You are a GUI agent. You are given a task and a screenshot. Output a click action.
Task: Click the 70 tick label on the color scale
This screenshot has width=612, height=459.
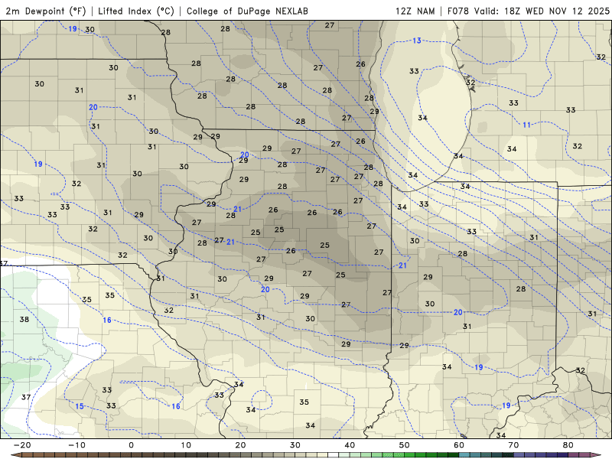(x=513, y=445)
